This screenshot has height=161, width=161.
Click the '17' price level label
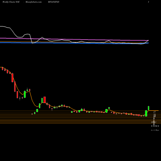155,112
